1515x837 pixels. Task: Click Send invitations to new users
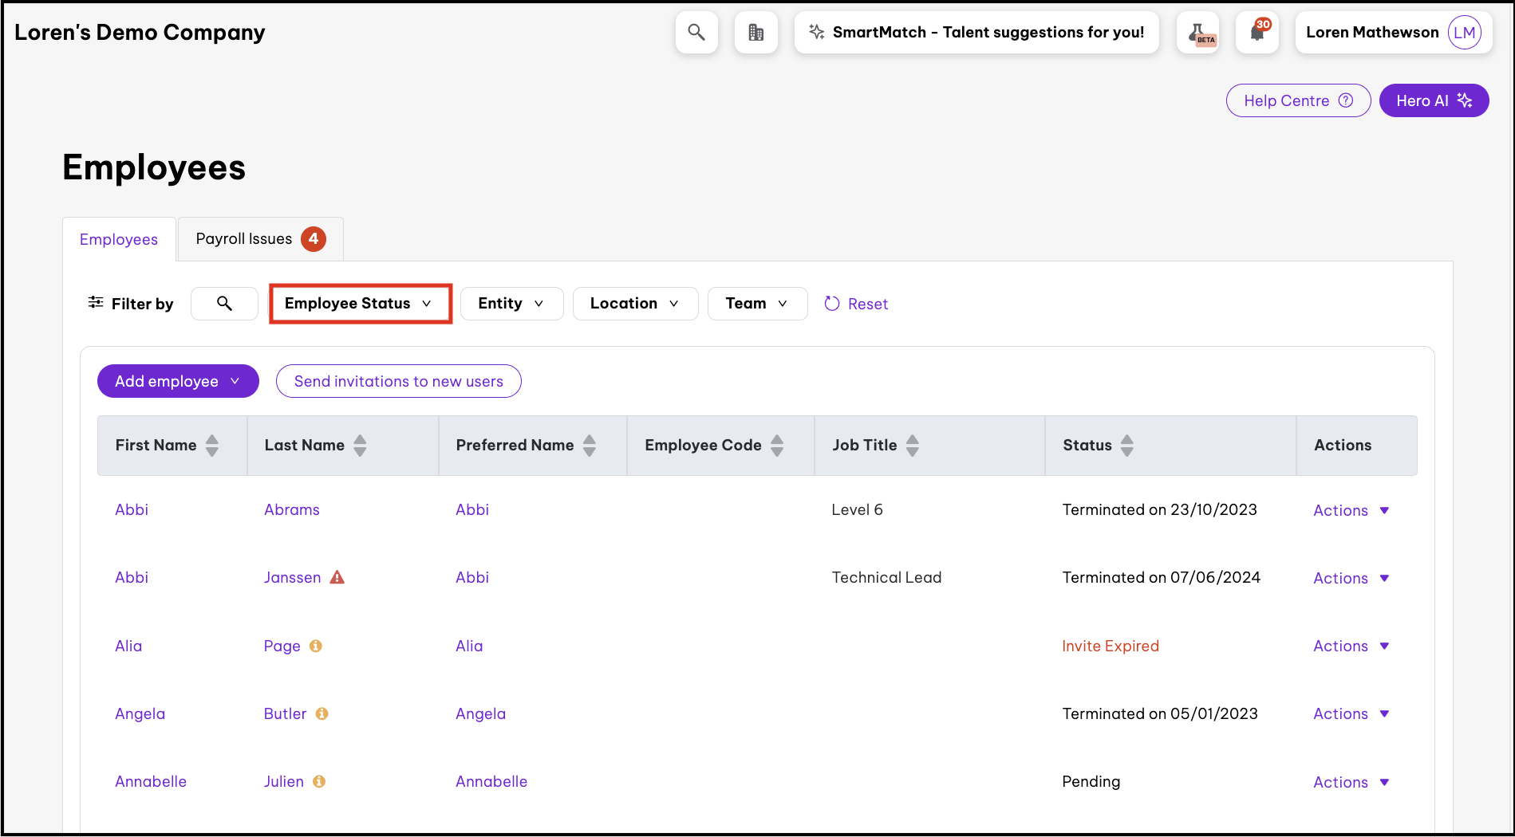coord(398,381)
